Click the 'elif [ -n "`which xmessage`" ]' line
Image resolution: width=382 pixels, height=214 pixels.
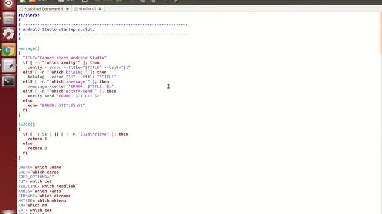(66, 81)
